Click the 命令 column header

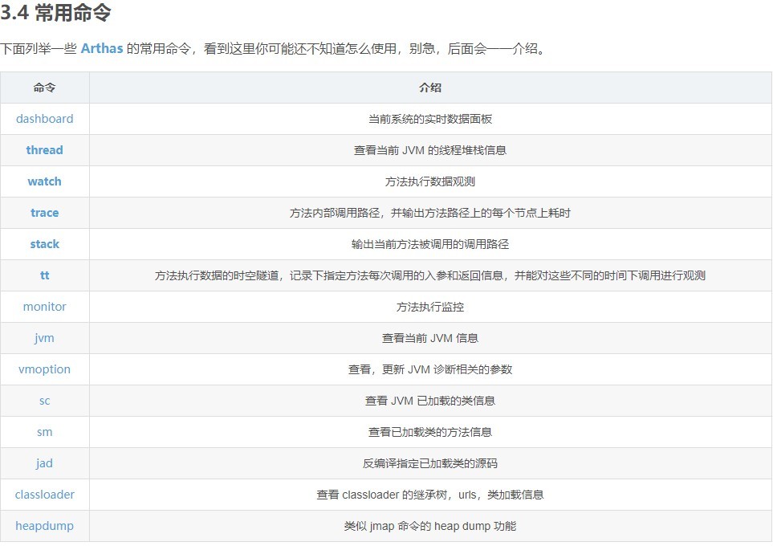pyautogui.click(x=44, y=88)
